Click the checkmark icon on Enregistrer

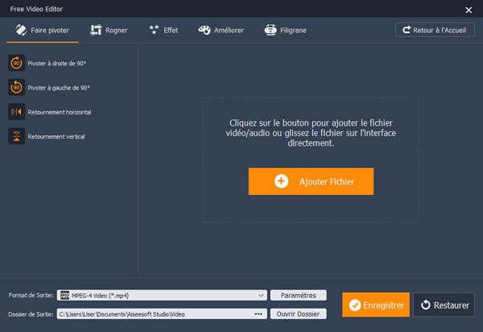click(x=355, y=305)
